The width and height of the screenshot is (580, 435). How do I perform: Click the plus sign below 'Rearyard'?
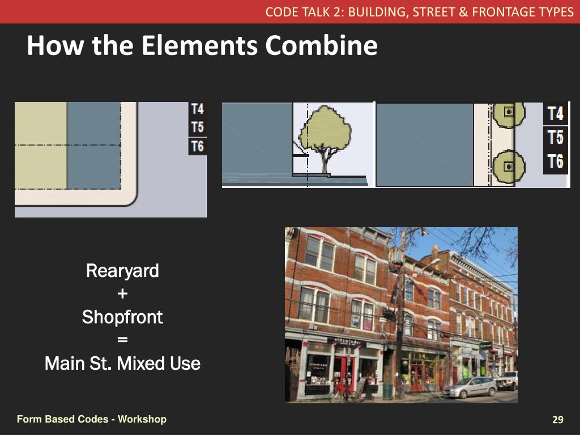click(x=122, y=294)
